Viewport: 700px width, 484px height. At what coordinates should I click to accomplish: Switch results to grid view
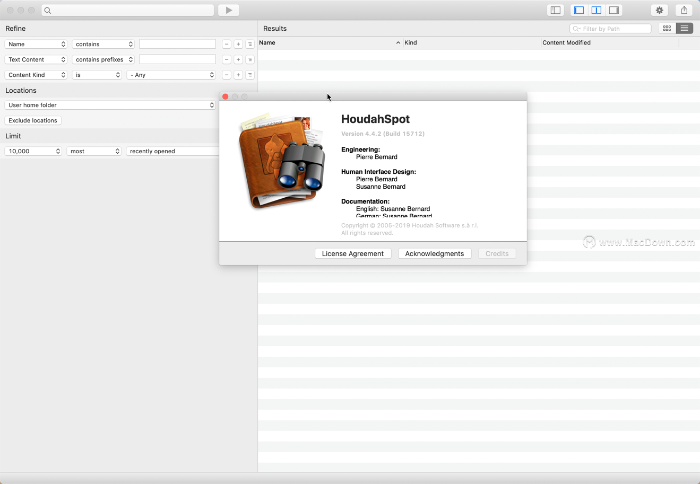coord(667,29)
